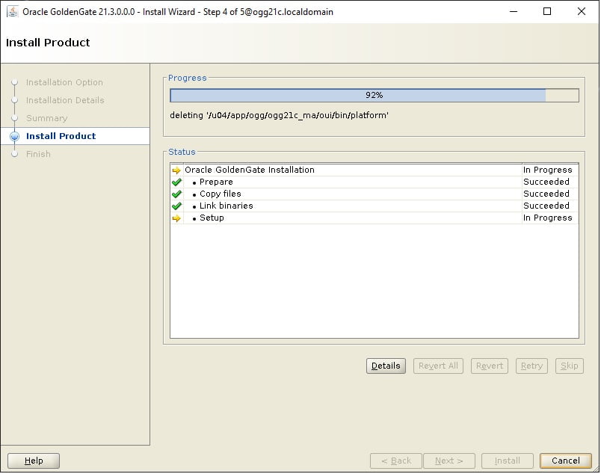Select the Setup row text
Screen dimensions: 601x474
[212, 218]
